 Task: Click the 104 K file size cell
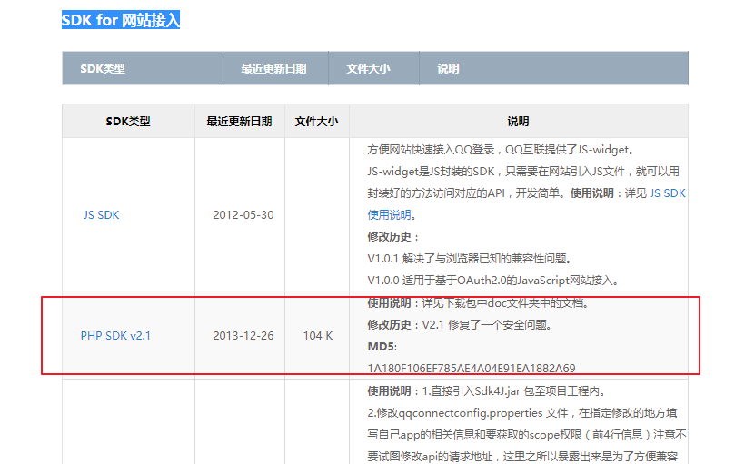point(318,336)
